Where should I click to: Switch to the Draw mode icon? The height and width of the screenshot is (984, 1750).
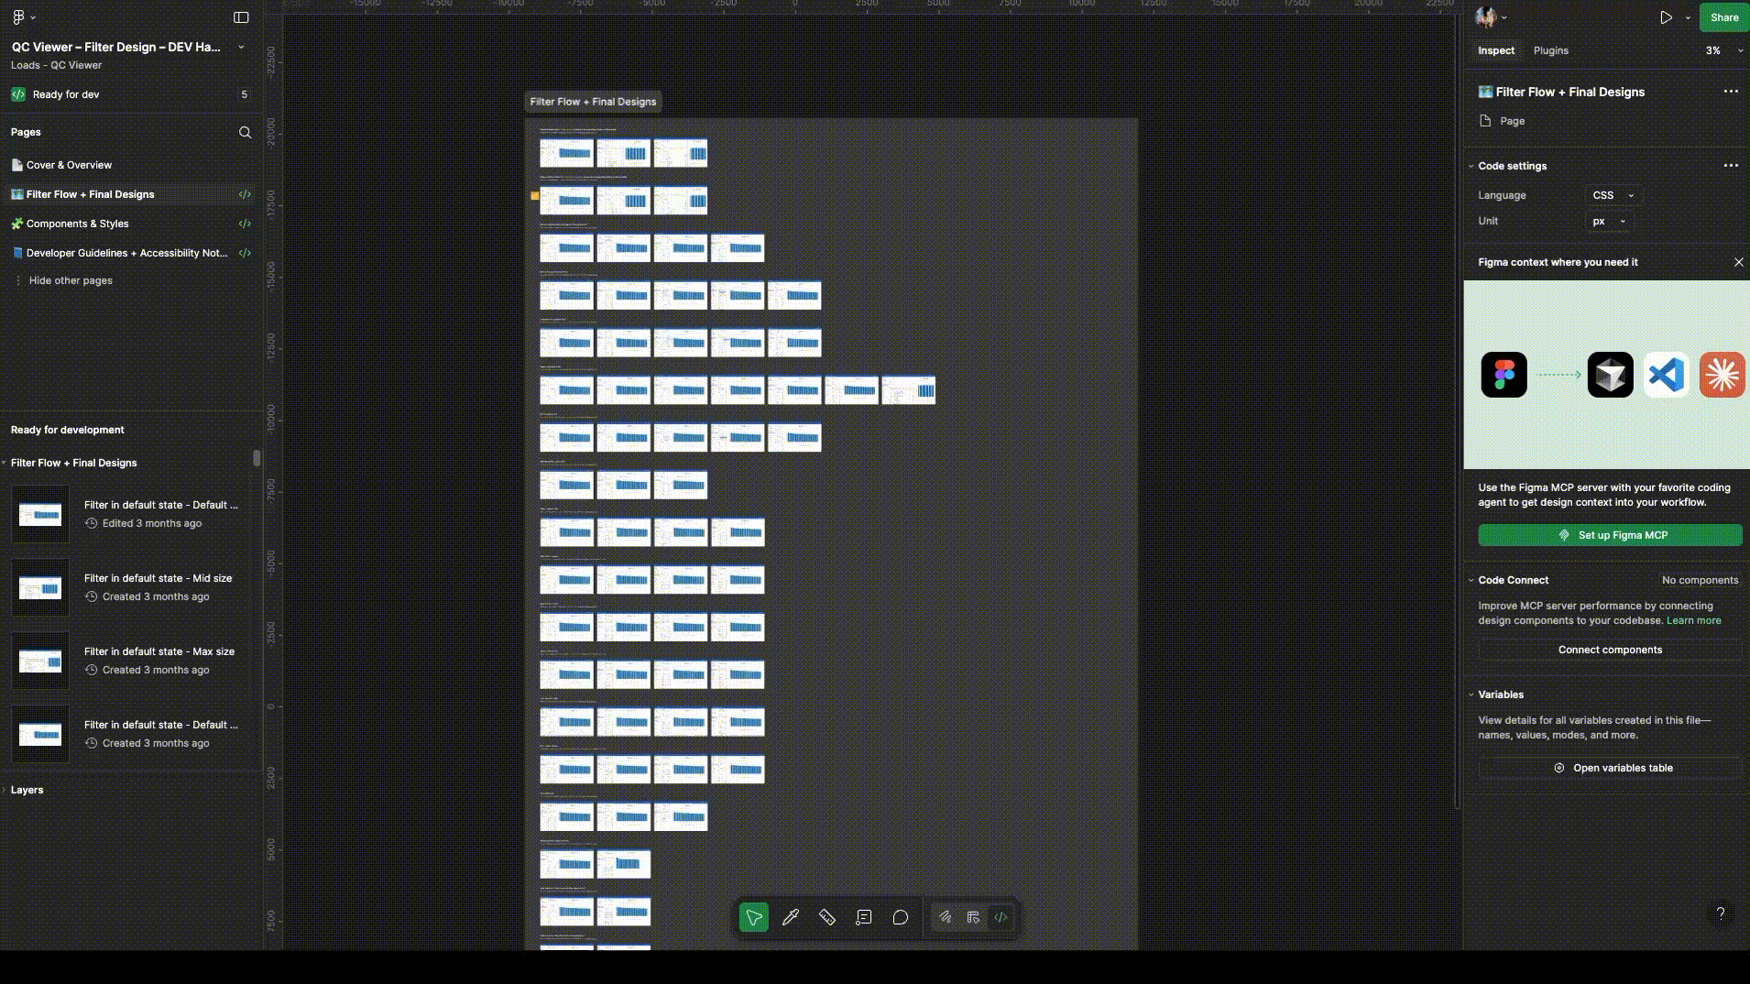click(x=946, y=917)
